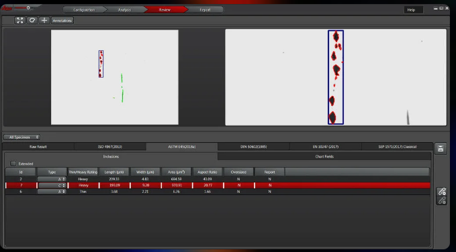
Task: Click the Leica logo
Action: (7, 8)
